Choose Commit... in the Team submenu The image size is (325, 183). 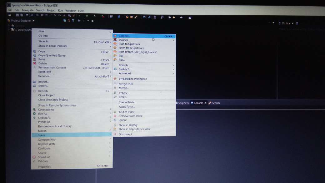(144, 36)
